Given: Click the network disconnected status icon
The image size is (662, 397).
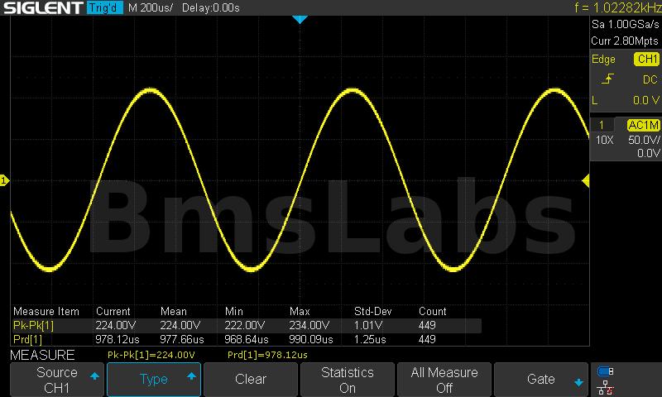Looking at the screenshot, I should (605, 388).
